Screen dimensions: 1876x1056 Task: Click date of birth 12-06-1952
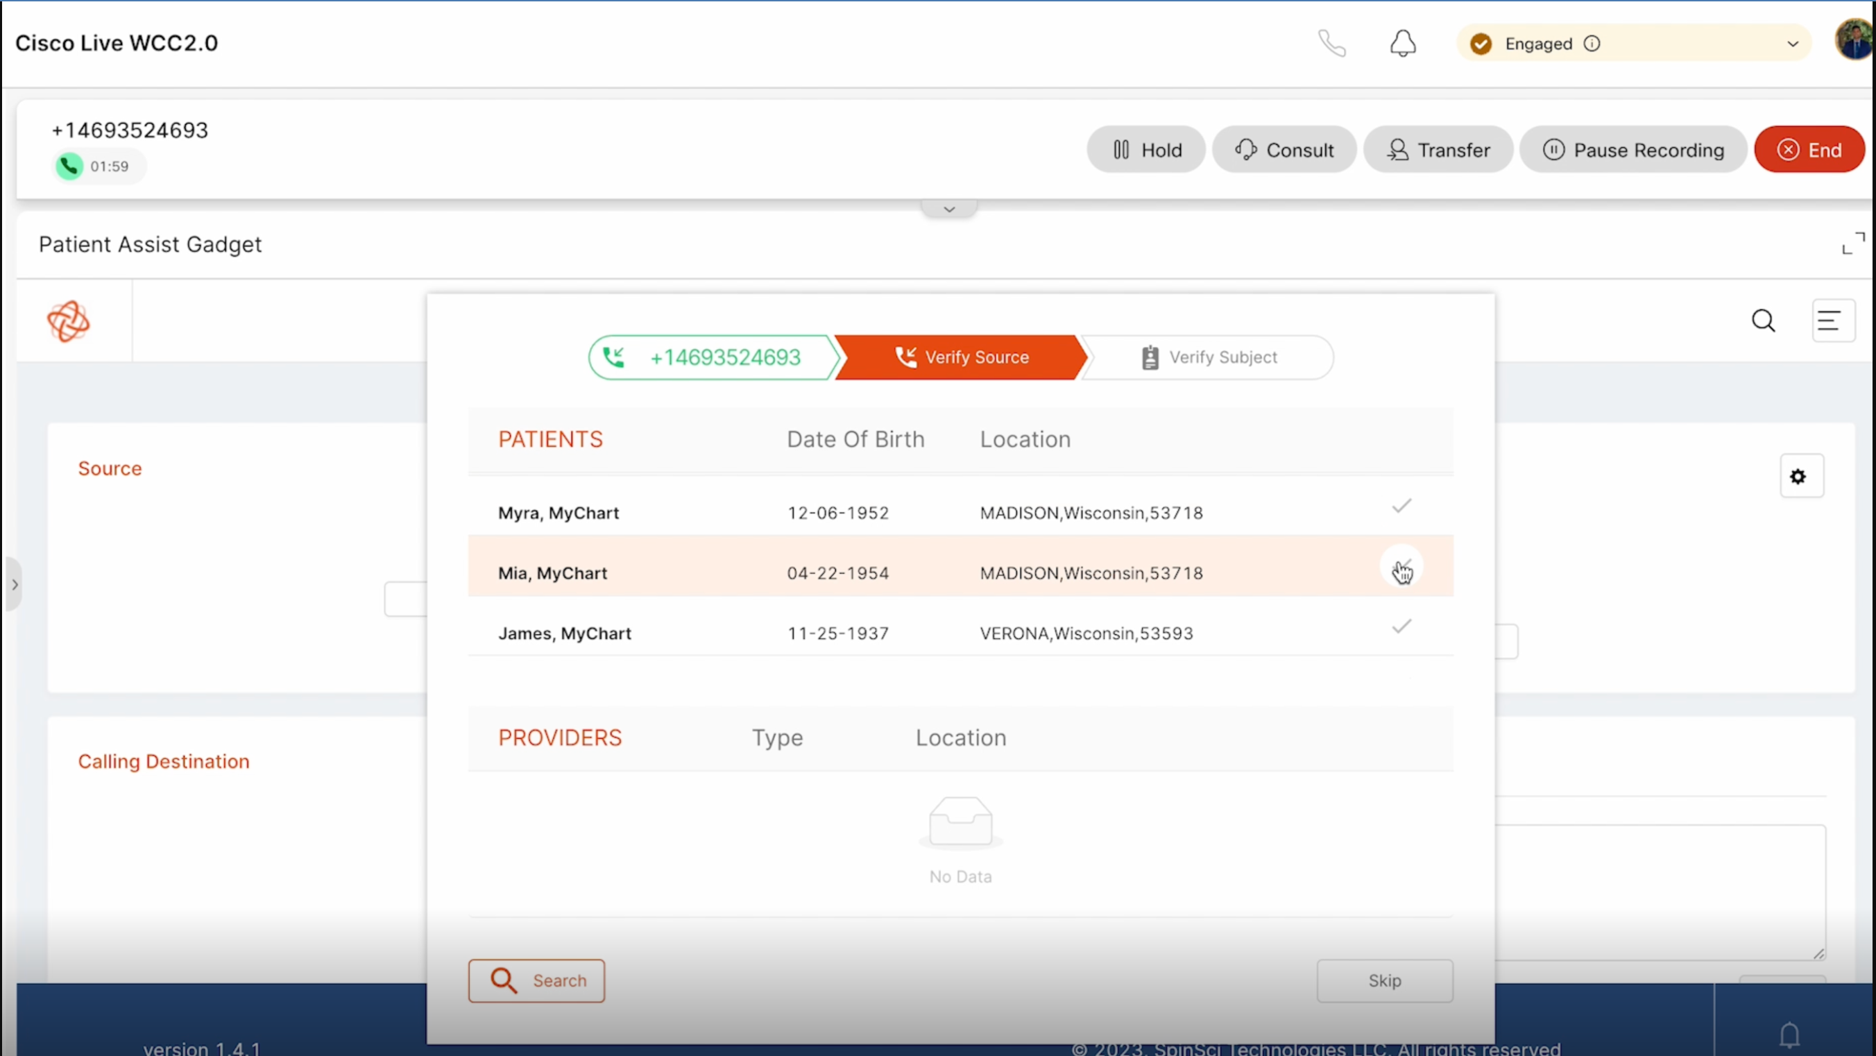tap(838, 513)
